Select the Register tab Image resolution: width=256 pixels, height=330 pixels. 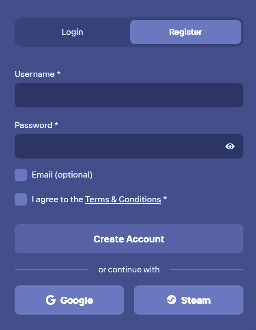(185, 32)
